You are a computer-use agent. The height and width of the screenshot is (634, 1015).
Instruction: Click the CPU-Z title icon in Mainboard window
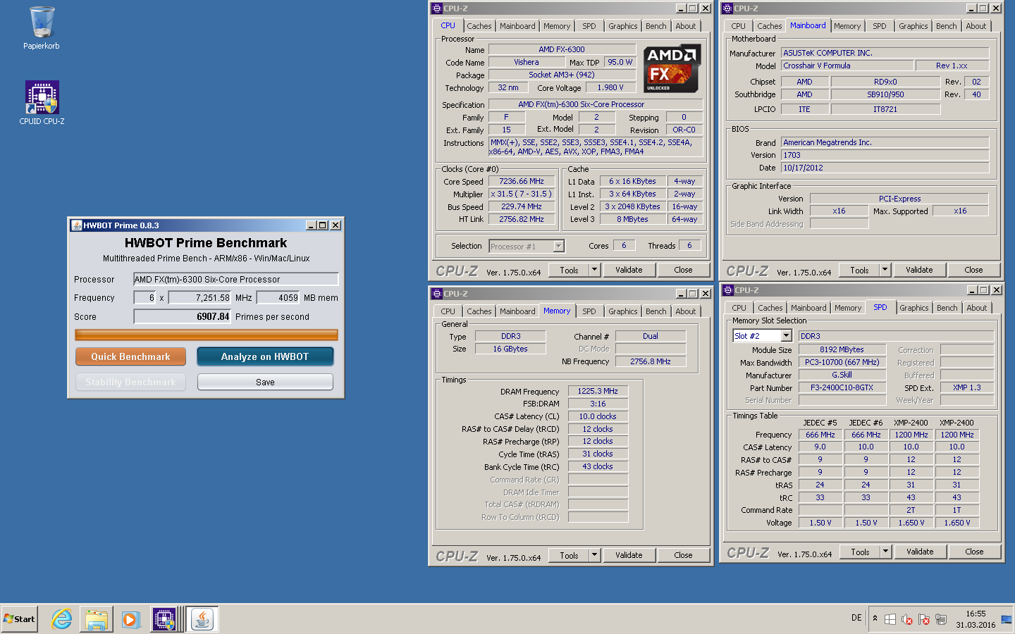pyautogui.click(x=728, y=8)
